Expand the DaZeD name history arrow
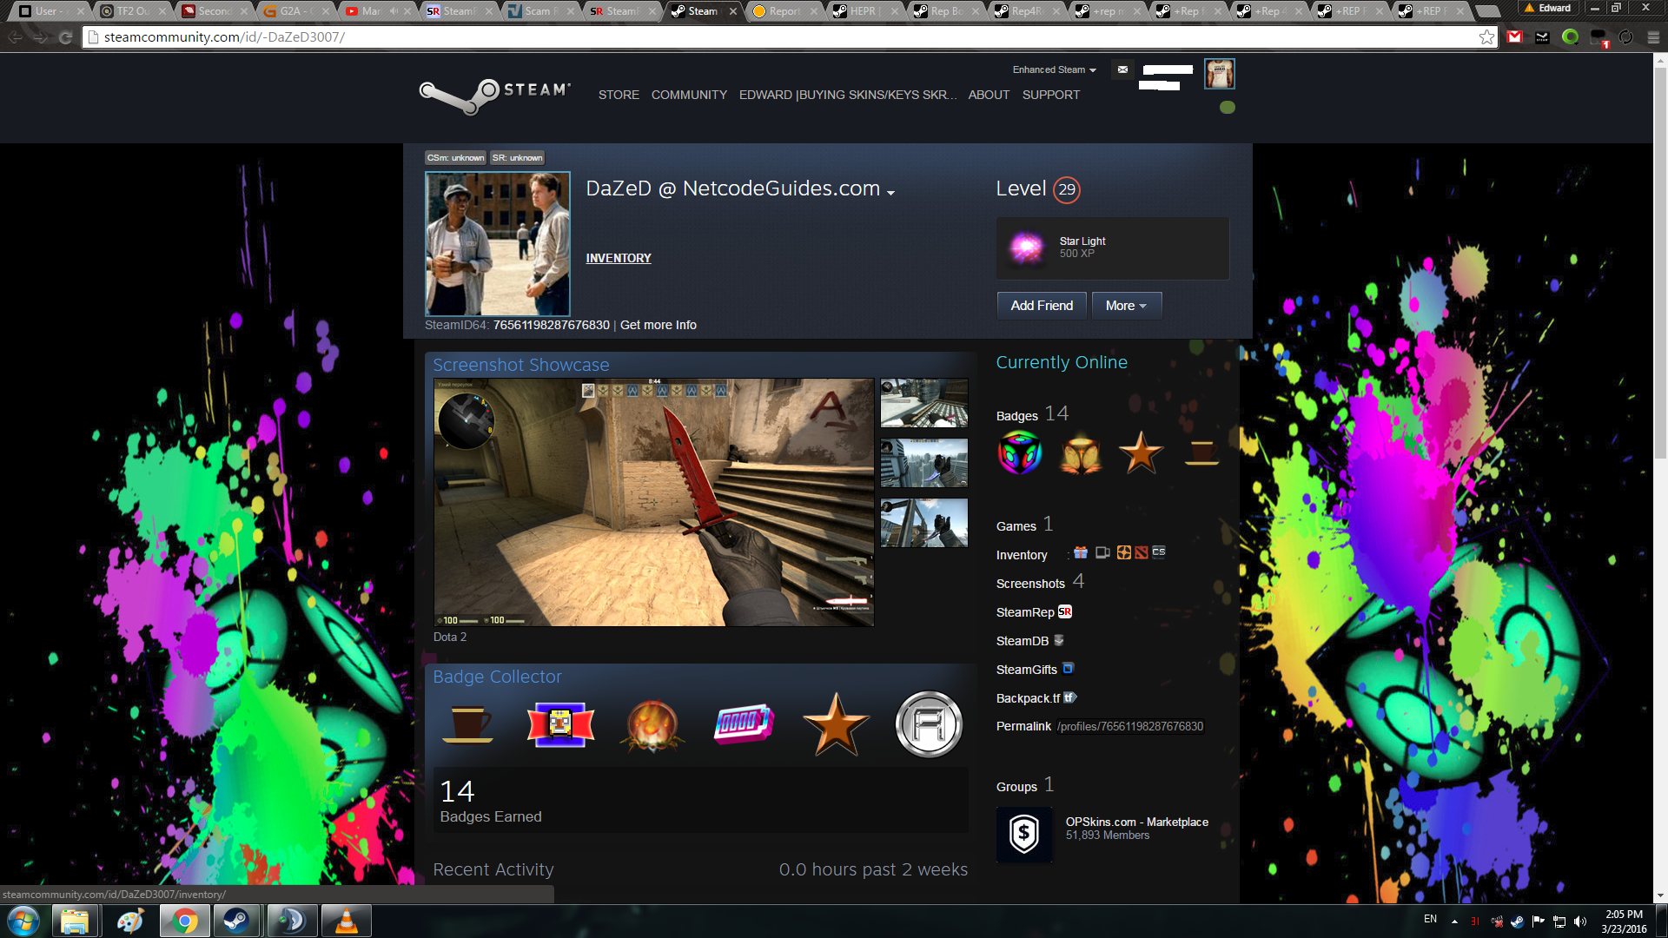 pyautogui.click(x=890, y=193)
